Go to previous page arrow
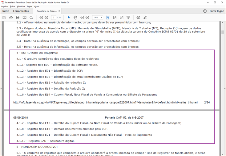 [41, 18]
